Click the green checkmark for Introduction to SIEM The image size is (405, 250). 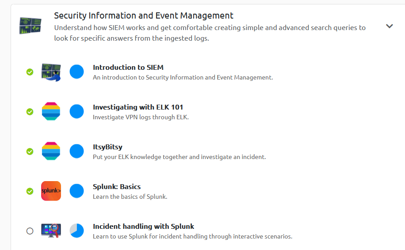pos(30,72)
